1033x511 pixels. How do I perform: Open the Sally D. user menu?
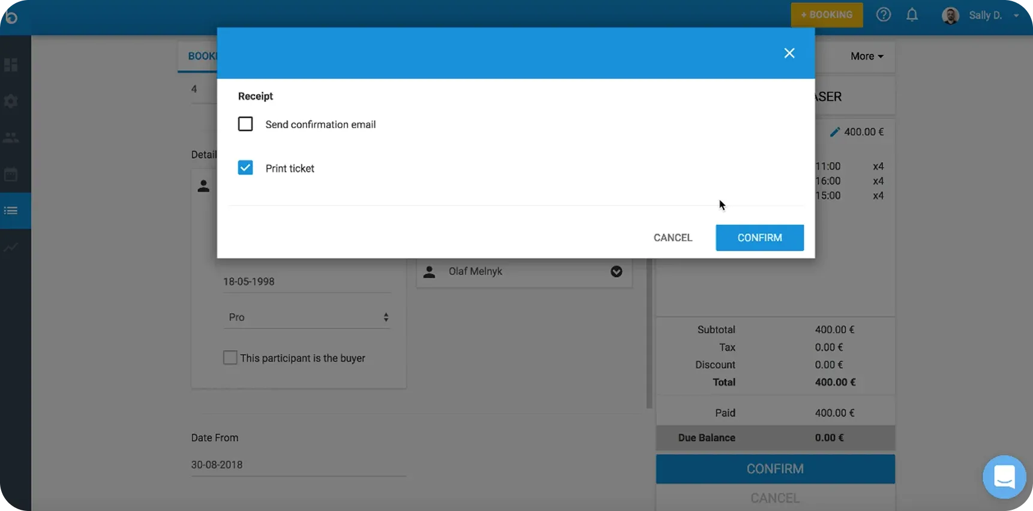[x=985, y=16]
